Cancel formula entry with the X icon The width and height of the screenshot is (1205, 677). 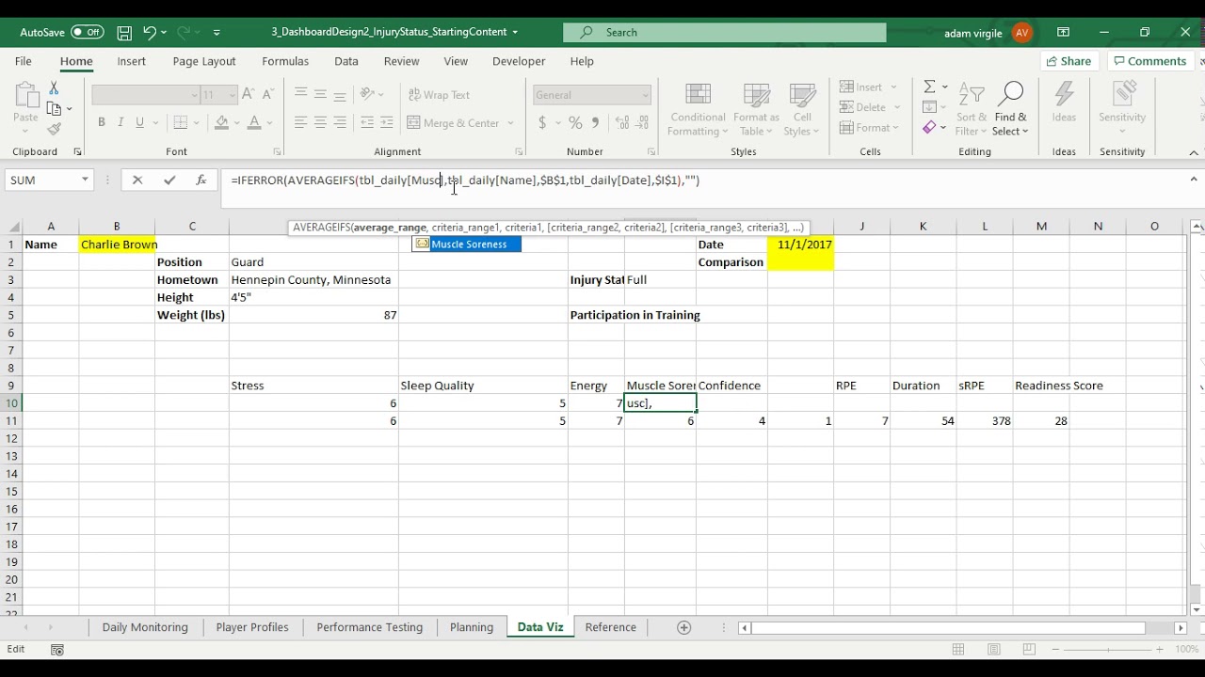coord(137,181)
